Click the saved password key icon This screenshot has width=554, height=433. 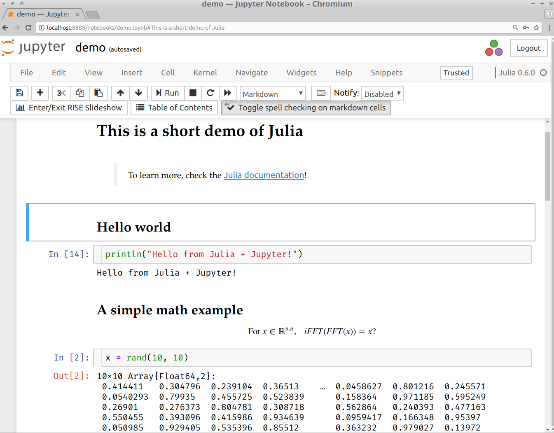click(x=526, y=28)
